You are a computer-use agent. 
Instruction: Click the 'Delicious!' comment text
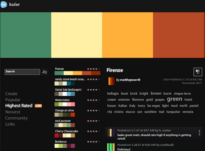[124, 149]
